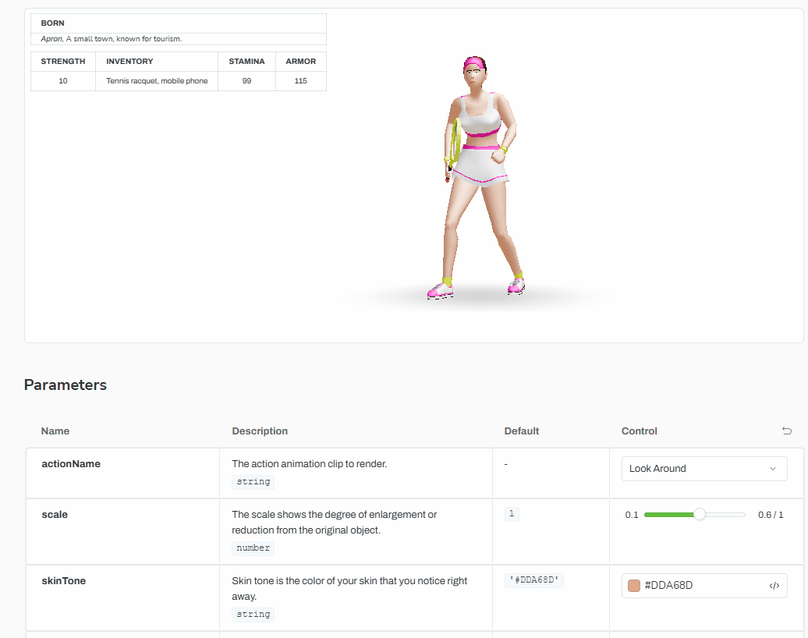Click the default value 1 chip for scale
The height and width of the screenshot is (638, 808).
[x=512, y=514]
